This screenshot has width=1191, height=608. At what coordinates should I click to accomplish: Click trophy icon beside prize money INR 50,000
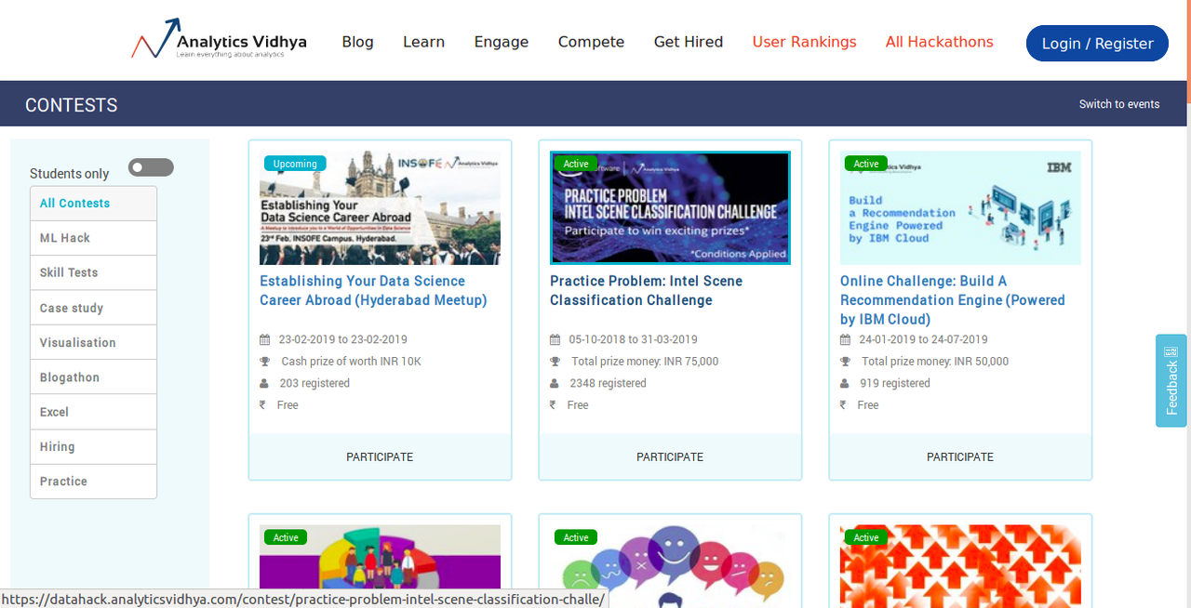pos(845,362)
